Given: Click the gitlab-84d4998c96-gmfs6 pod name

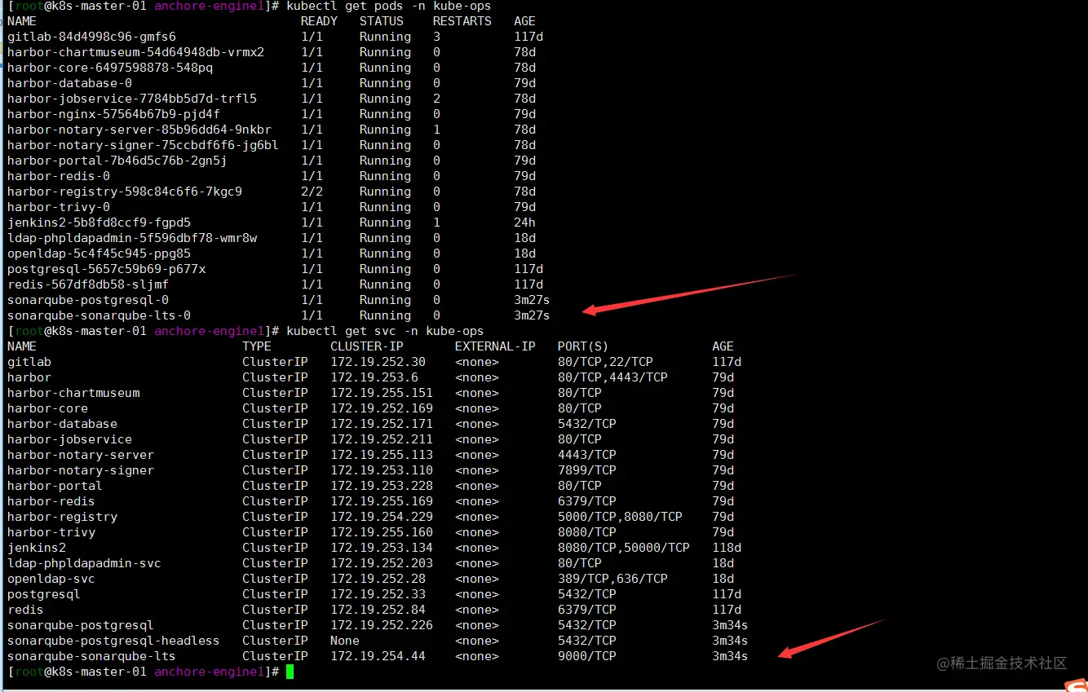Looking at the screenshot, I should click(91, 37).
